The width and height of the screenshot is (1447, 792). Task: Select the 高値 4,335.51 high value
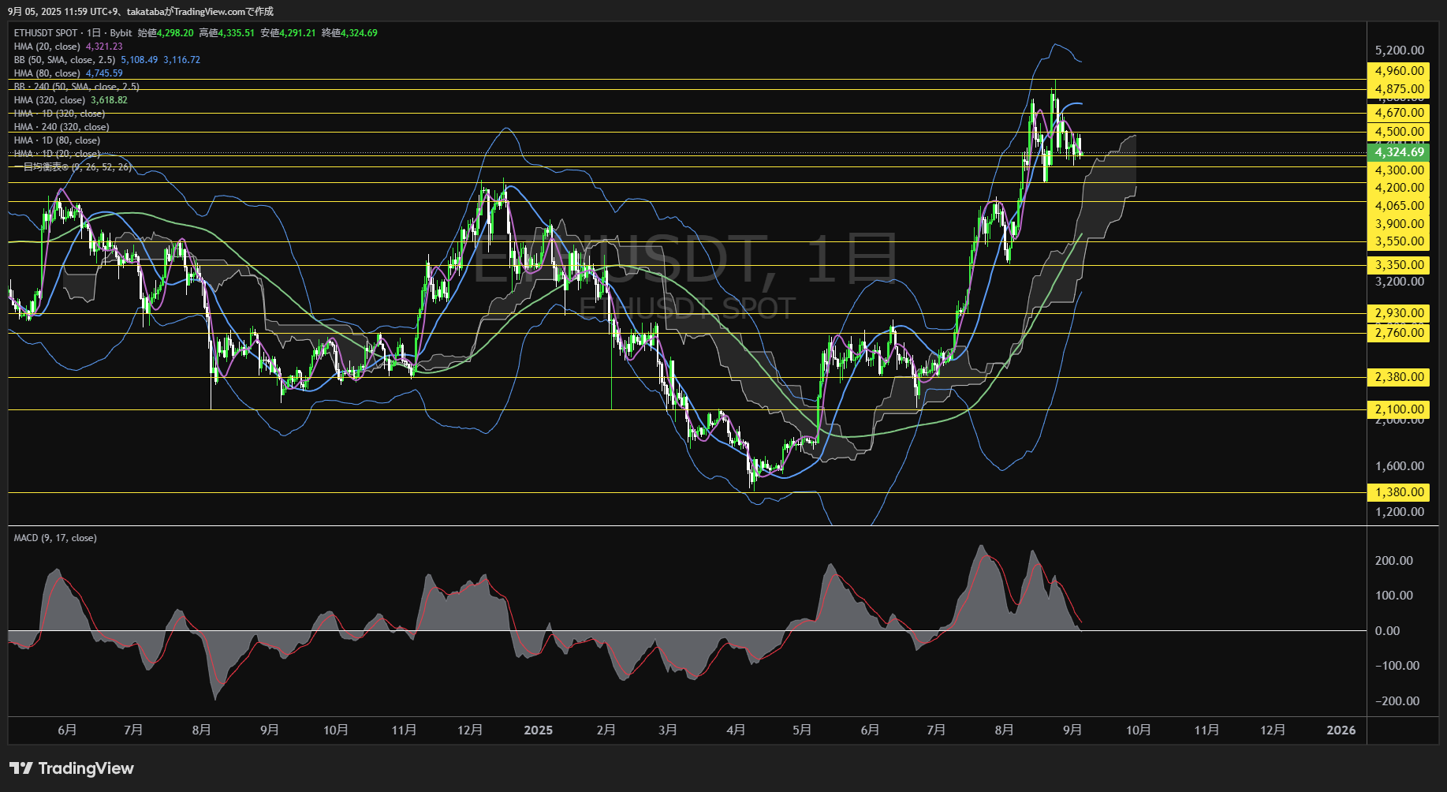(x=227, y=33)
